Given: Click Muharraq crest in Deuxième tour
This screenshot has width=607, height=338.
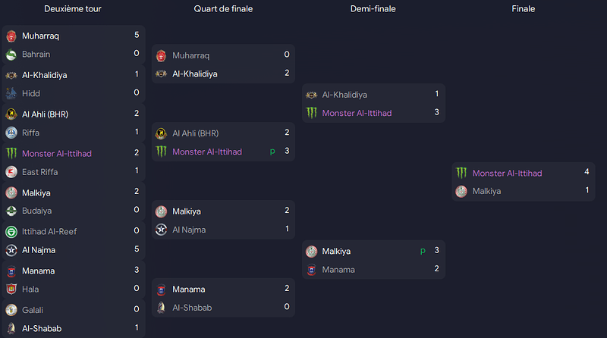Looking at the screenshot, I should click(11, 36).
